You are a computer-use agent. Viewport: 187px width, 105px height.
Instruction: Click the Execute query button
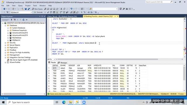[38, 12]
